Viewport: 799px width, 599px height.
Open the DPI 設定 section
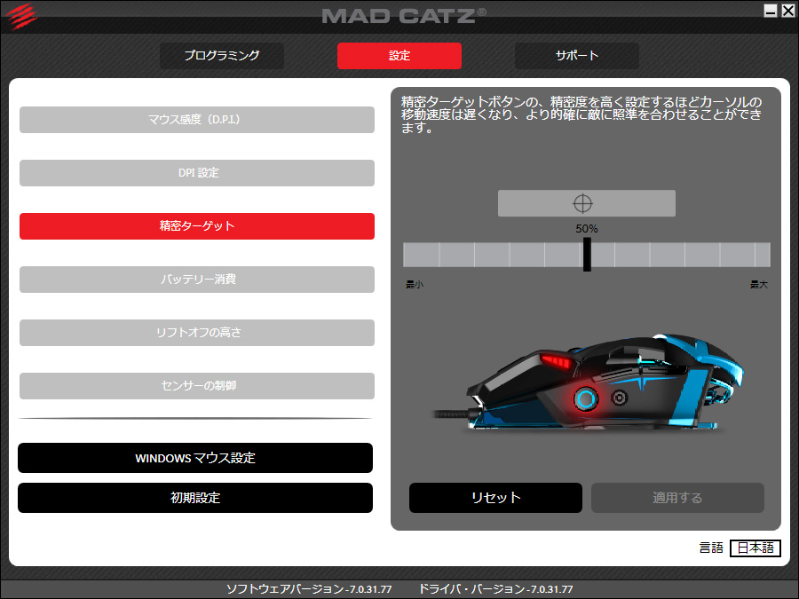(x=197, y=173)
